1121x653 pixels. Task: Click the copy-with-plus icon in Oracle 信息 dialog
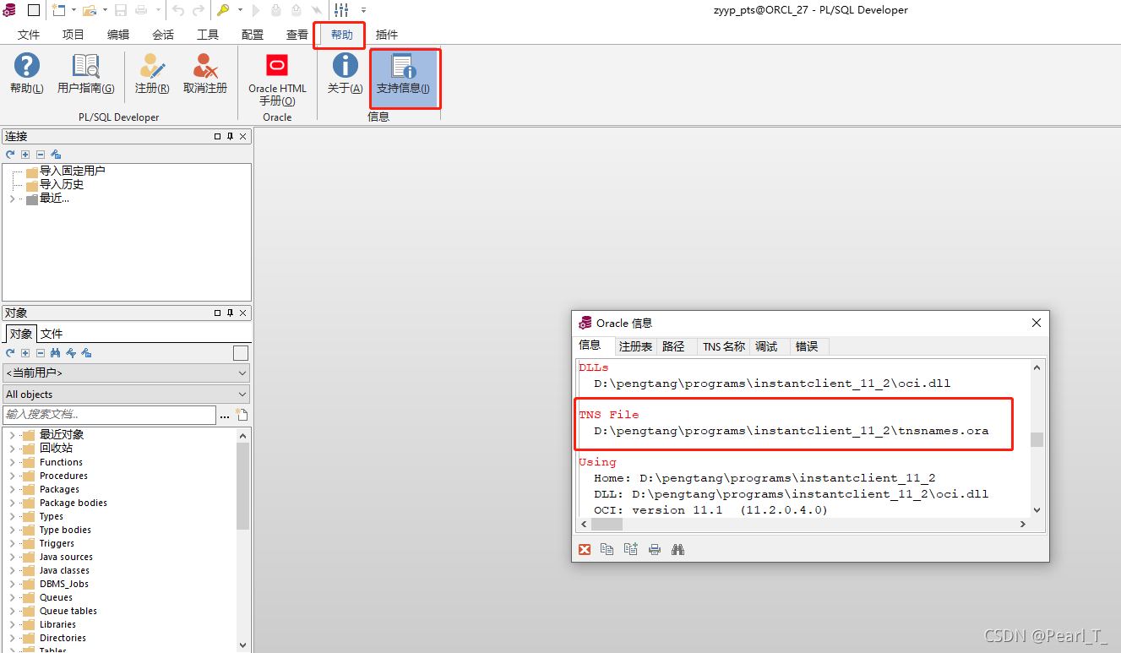click(630, 549)
